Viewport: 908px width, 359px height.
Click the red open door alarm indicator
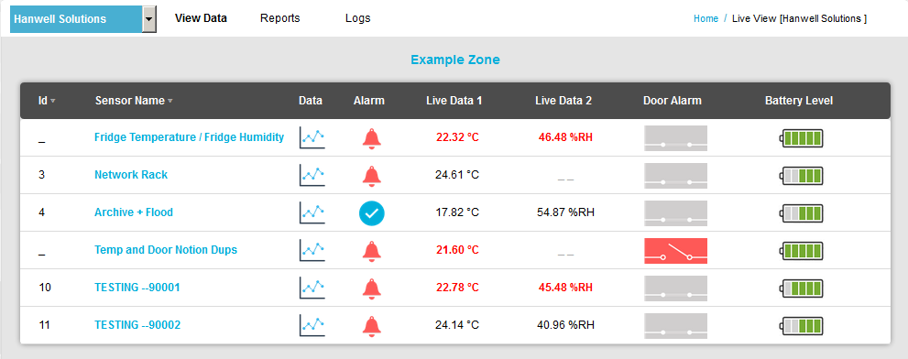676,251
